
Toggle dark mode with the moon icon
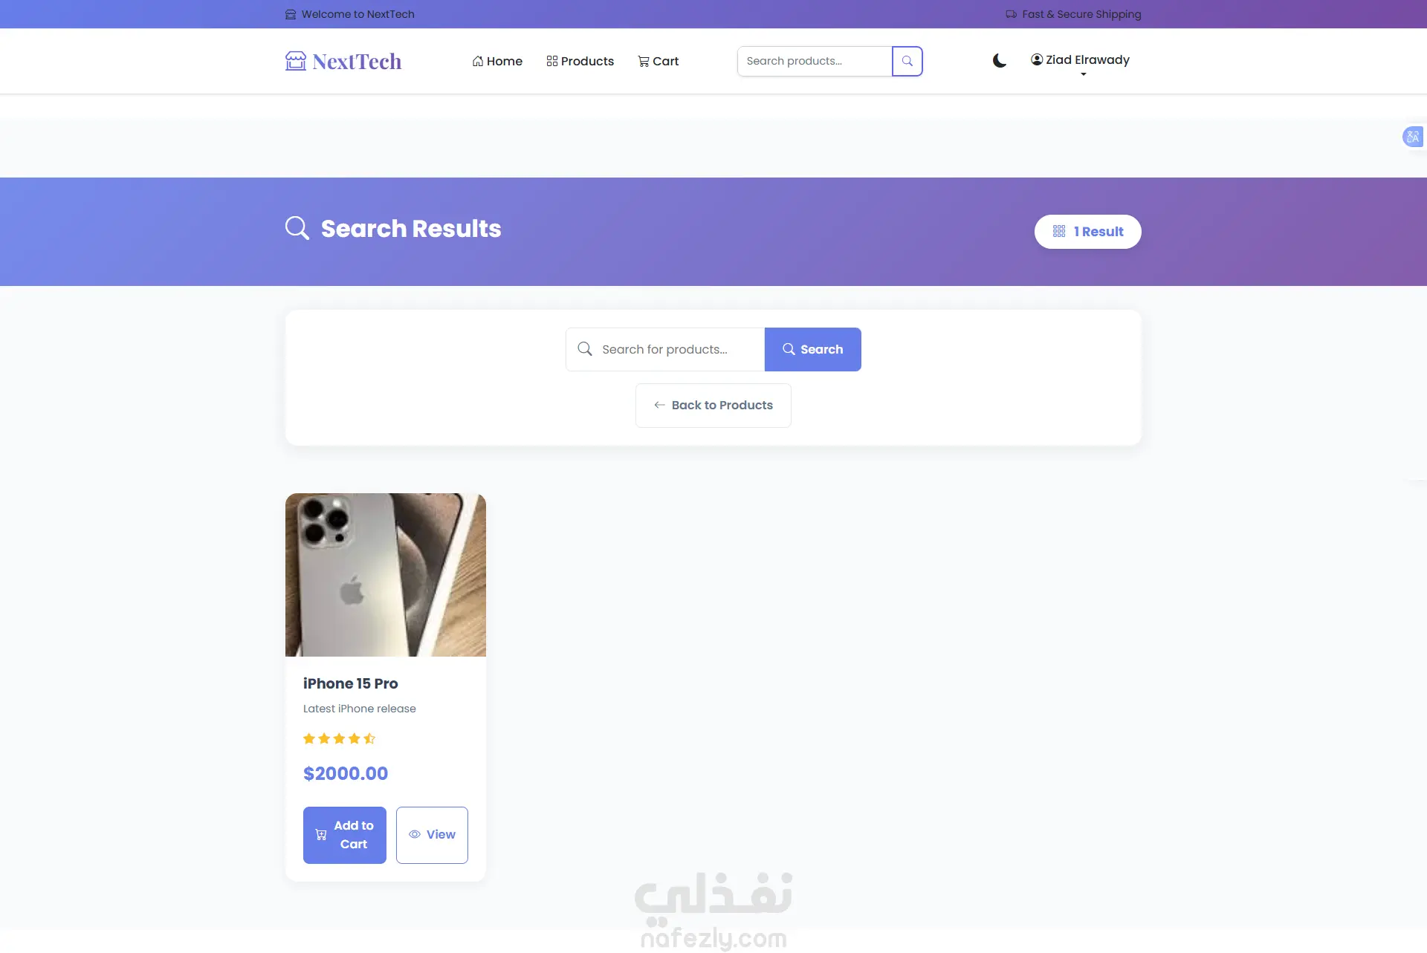point(1000,61)
